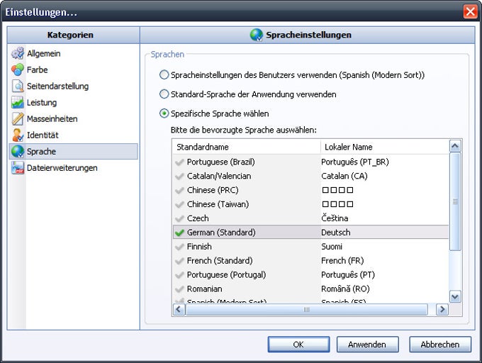Choose the 'French (Standard)' language row

[x=310, y=261]
